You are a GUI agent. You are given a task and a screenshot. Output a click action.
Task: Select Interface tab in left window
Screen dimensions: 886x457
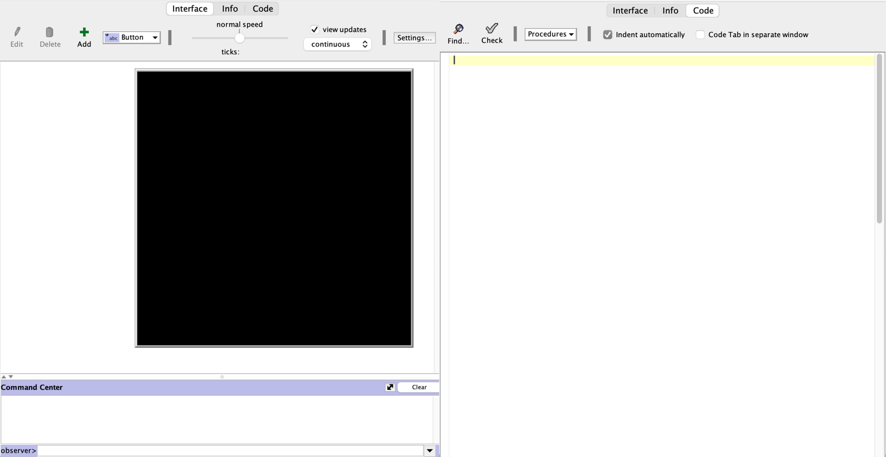190,9
